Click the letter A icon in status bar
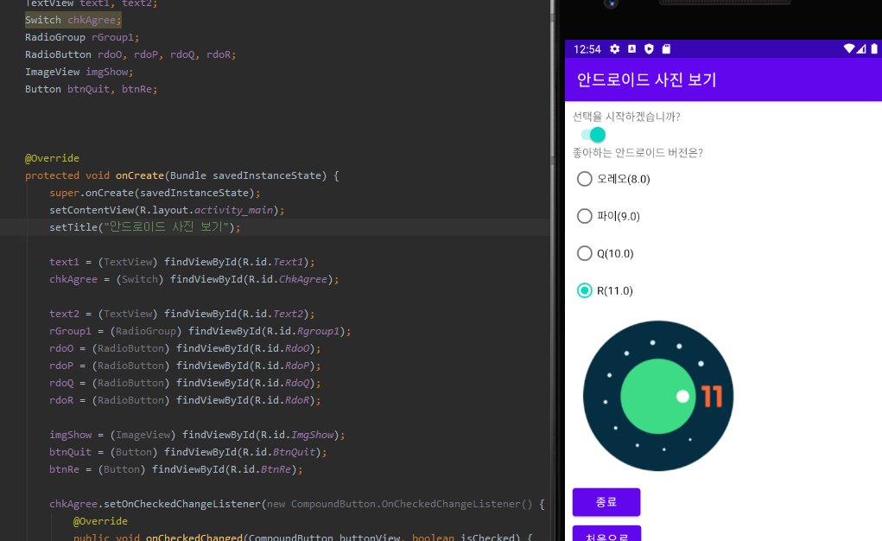The width and height of the screenshot is (882, 541). tap(631, 49)
